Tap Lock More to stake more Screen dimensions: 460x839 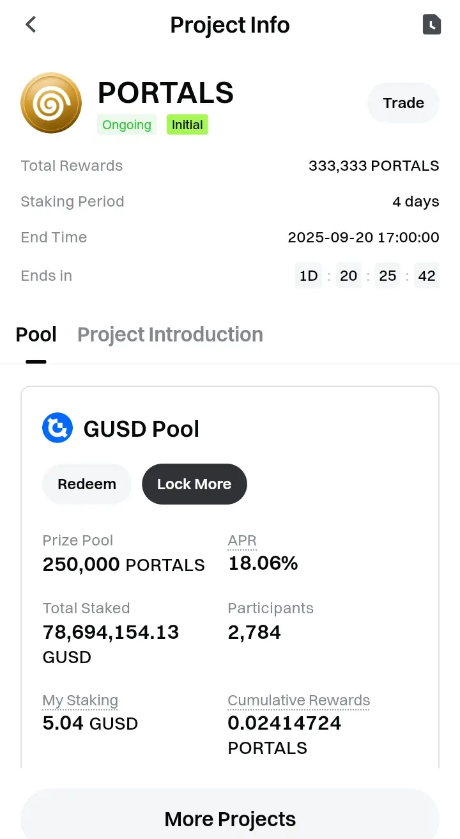194,484
